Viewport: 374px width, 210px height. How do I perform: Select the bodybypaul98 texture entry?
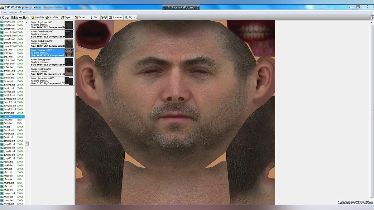[x=52, y=44]
